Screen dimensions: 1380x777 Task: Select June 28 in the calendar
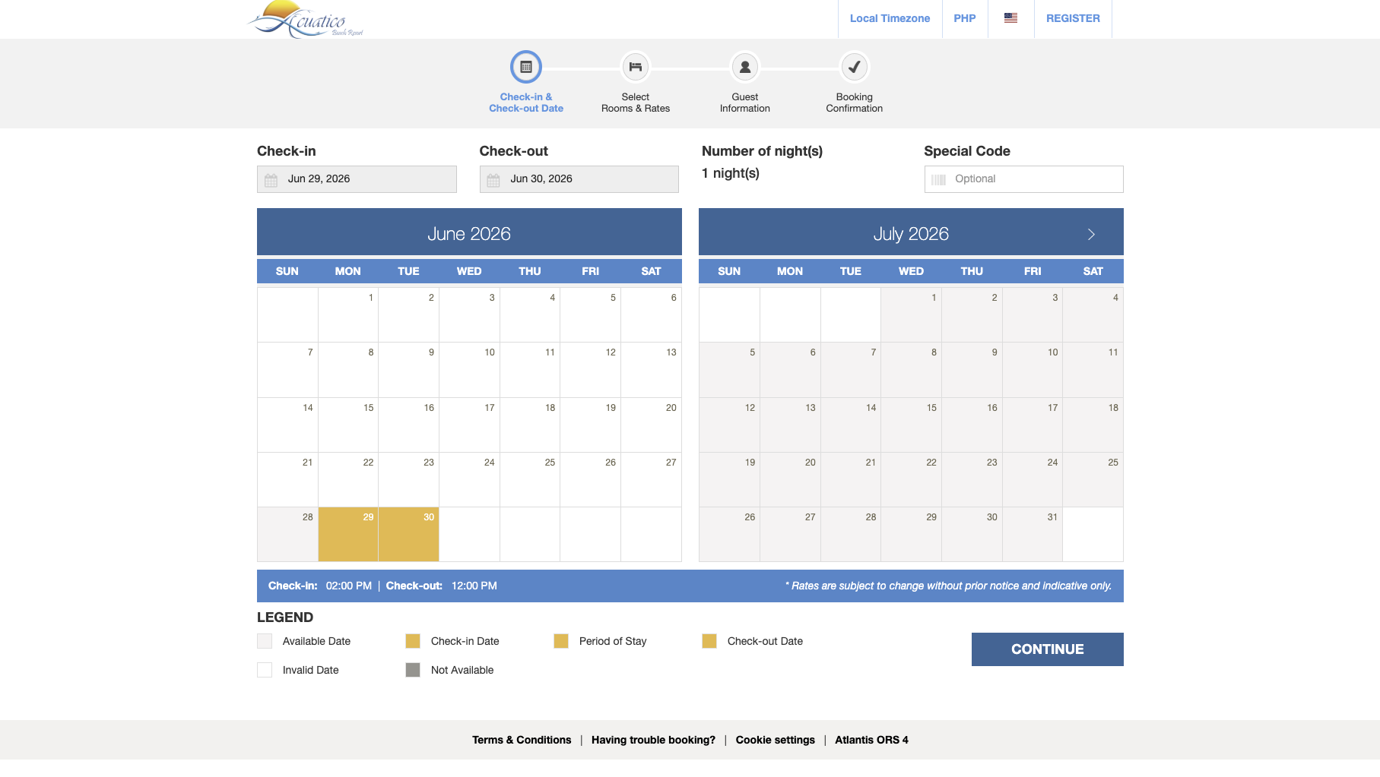[287, 535]
